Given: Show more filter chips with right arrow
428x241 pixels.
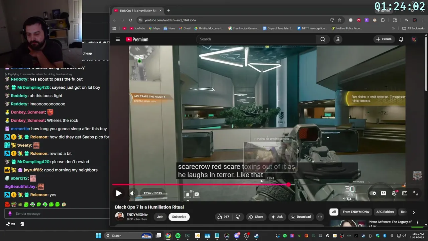Looking at the screenshot, I should click(x=414, y=212).
